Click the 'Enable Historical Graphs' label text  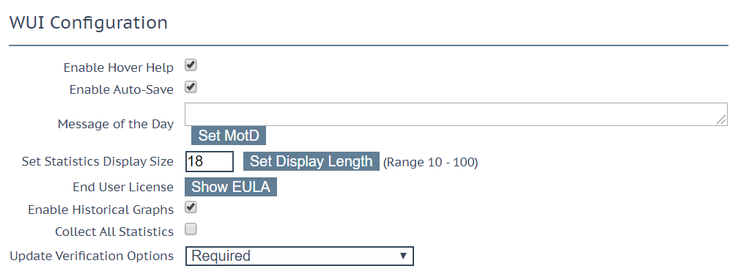100,210
